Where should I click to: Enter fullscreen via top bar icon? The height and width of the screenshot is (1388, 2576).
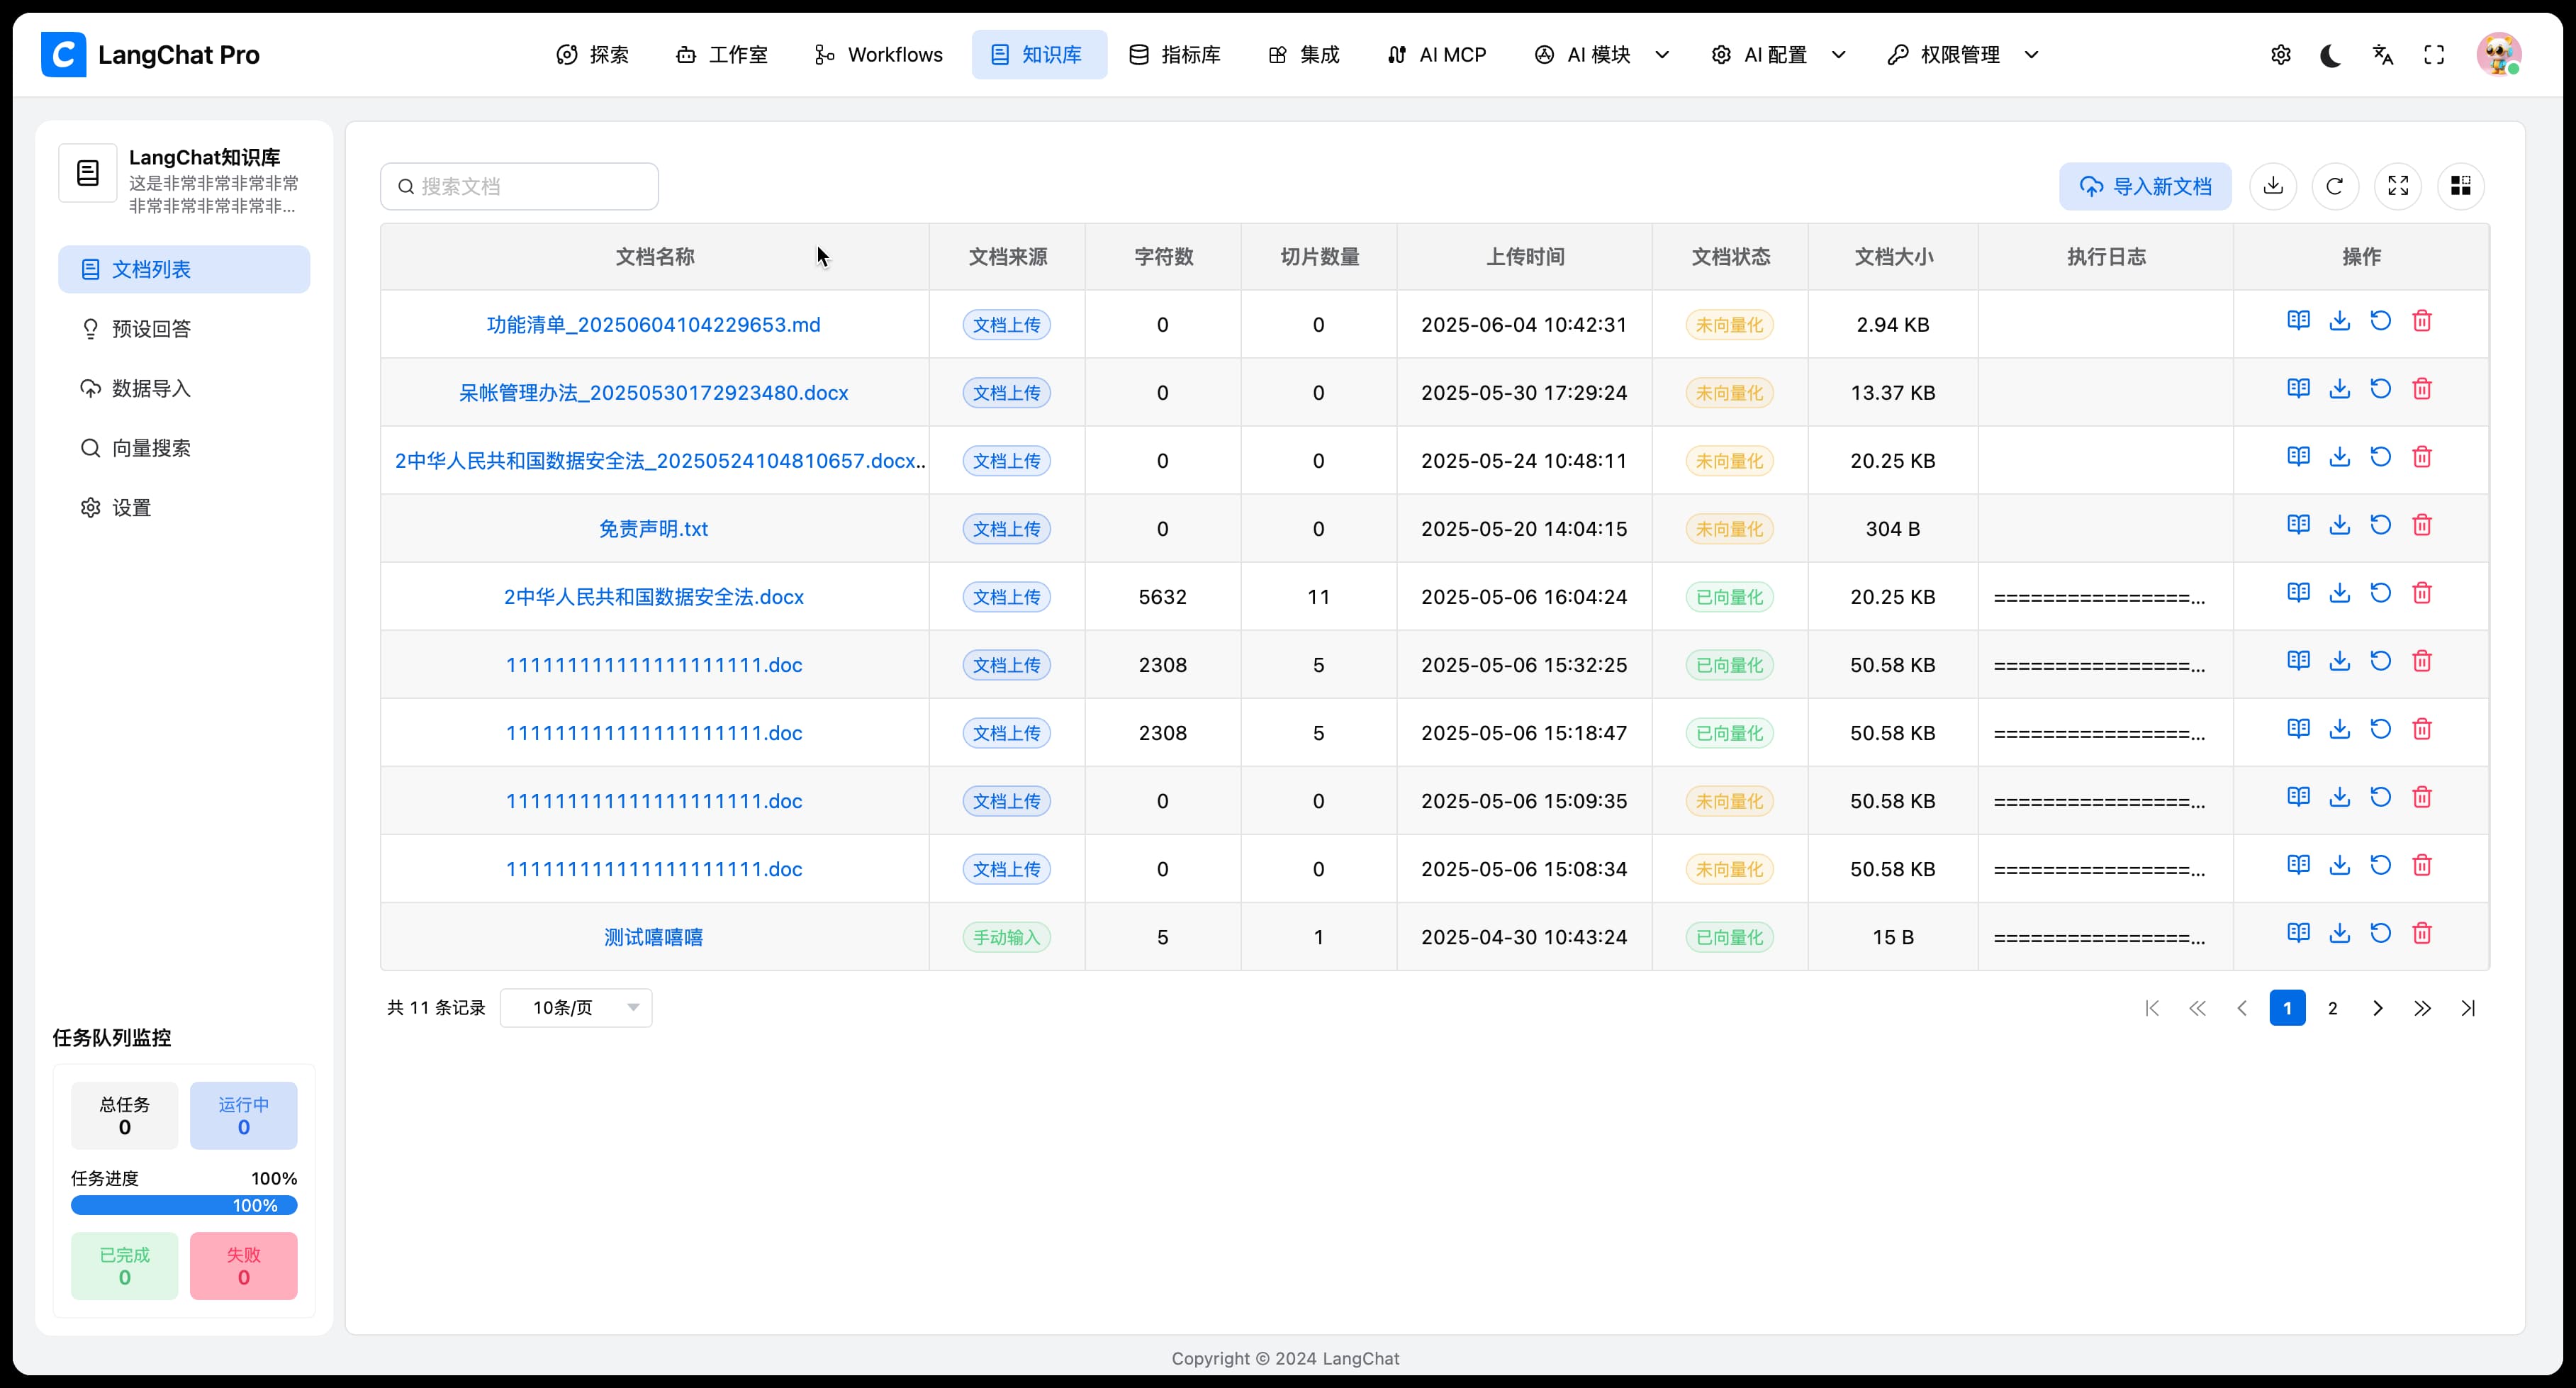2434,55
